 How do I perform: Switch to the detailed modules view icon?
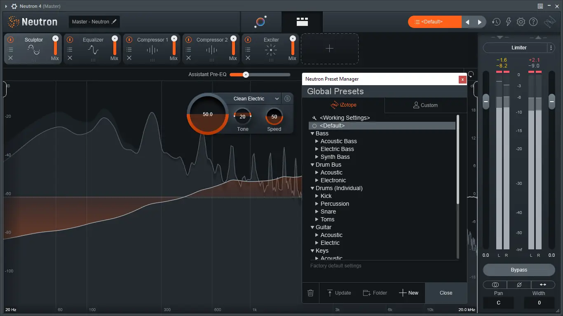pyautogui.click(x=302, y=22)
